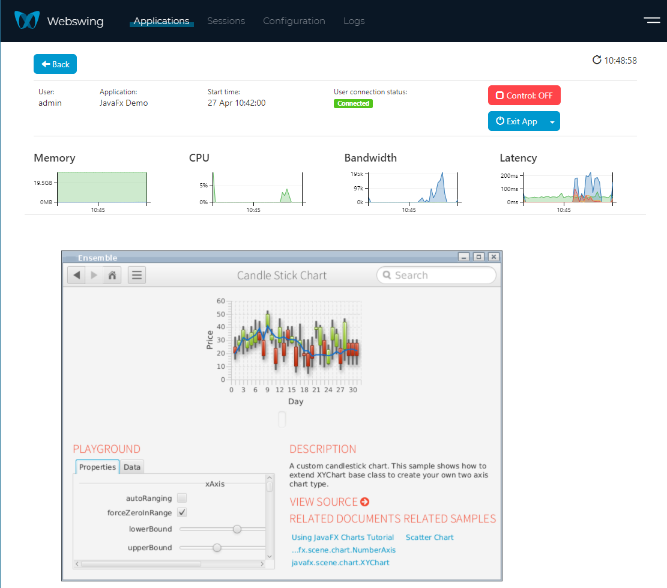Click the upperBound slider handle
This screenshot has width=667, height=588.
click(x=217, y=548)
